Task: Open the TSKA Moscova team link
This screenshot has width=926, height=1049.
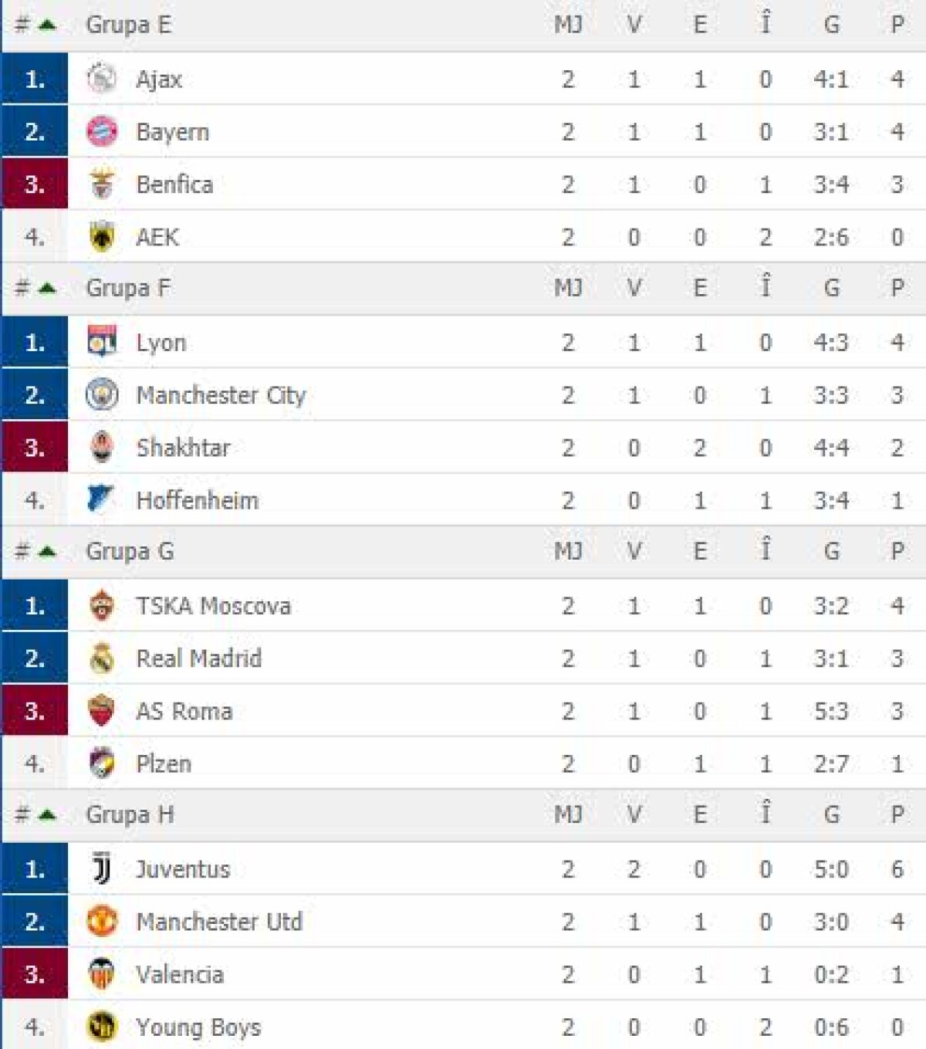Action: coord(213,606)
